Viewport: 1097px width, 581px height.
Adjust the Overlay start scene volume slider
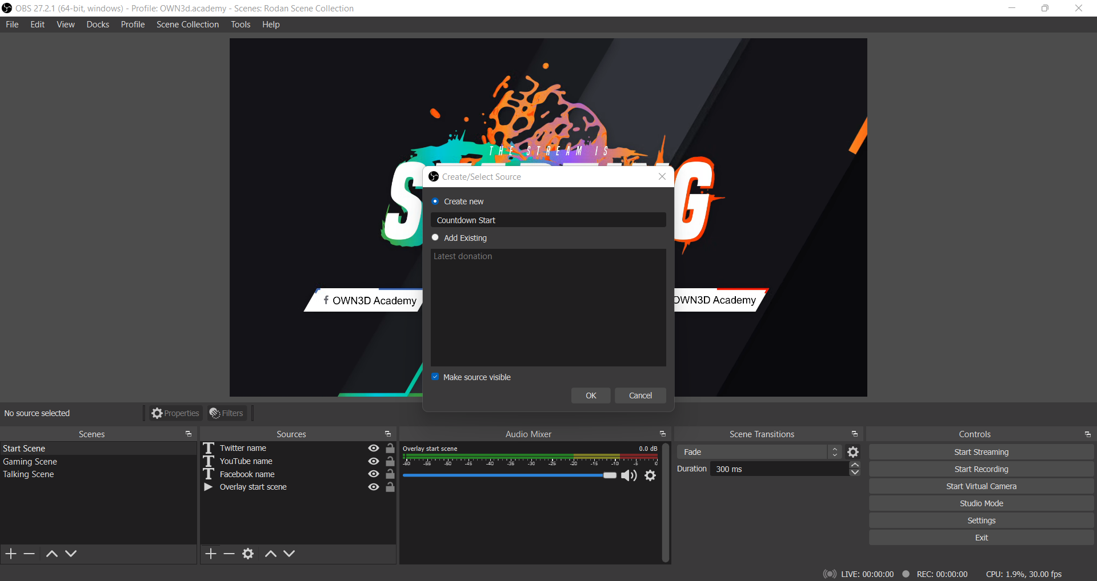pyautogui.click(x=610, y=475)
